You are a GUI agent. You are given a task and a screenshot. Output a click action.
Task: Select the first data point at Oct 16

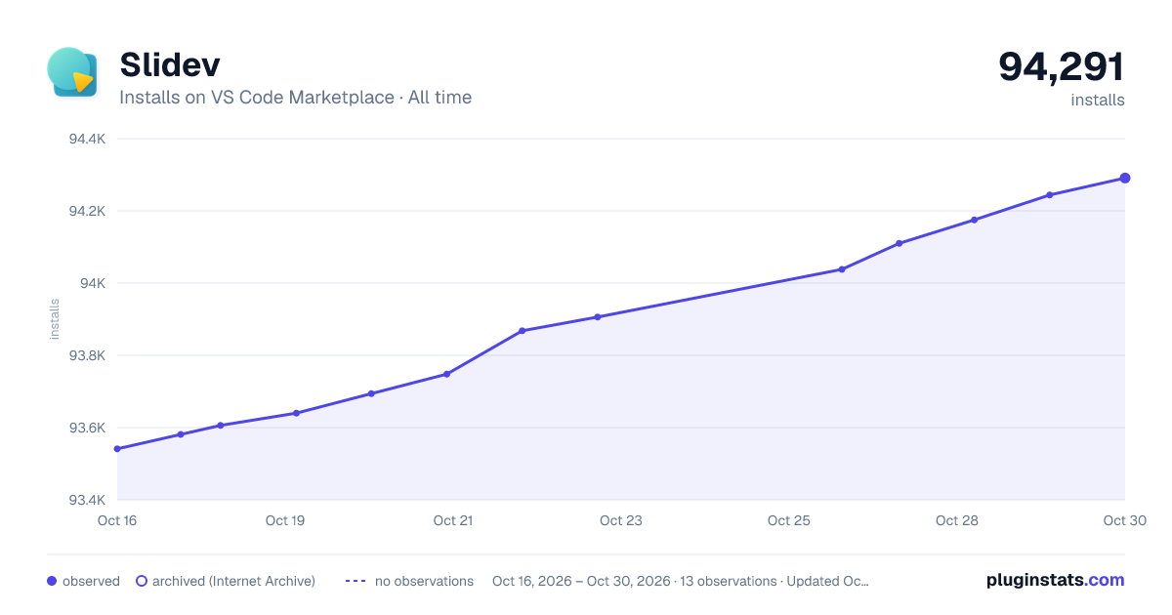pyautogui.click(x=117, y=449)
